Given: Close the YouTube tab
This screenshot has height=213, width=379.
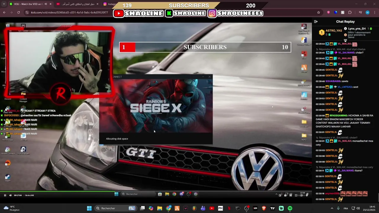Looking at the screenshot, I should (x=97, y=4).
